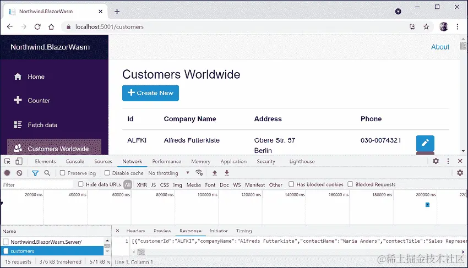The width and height of the screenshot is (468, 268).
Task: Click the Create New button
Action: [x=150, y=93]
